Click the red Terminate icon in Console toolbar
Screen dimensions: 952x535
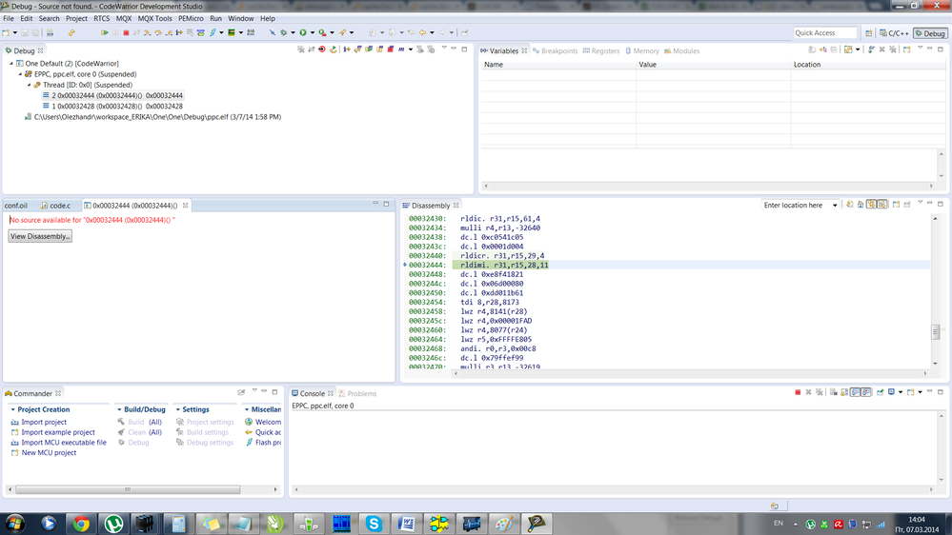point(798,392)
